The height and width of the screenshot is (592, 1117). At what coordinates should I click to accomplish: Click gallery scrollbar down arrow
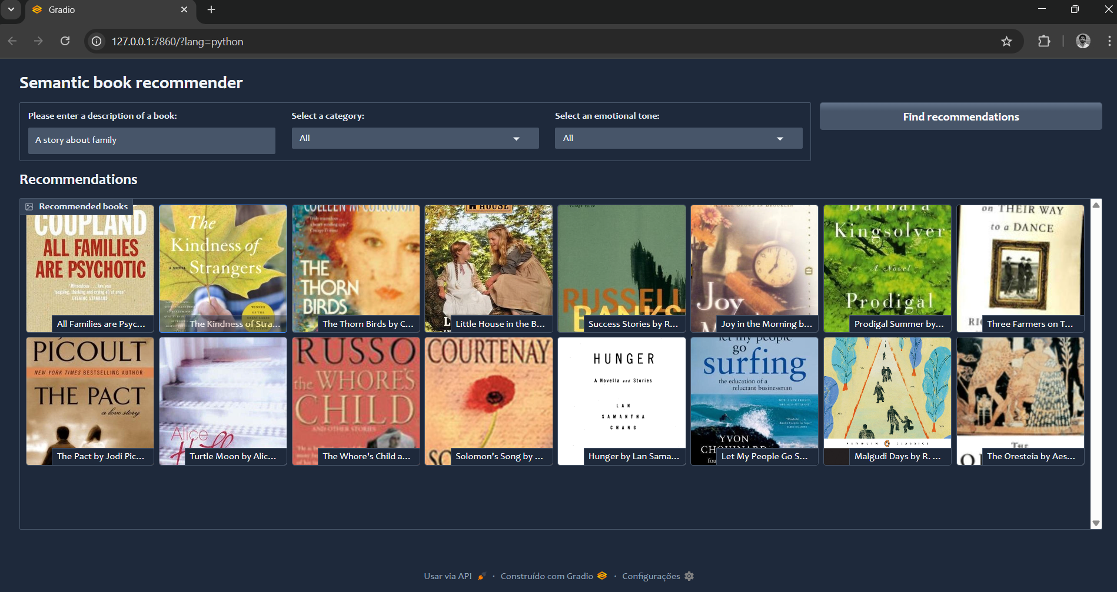point(1096,523)
